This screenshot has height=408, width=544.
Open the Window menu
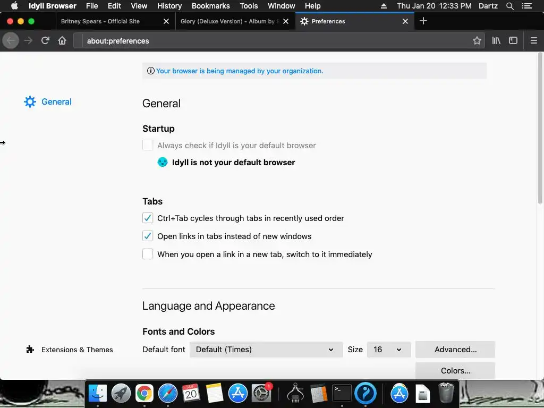click(x=282, y=6)
